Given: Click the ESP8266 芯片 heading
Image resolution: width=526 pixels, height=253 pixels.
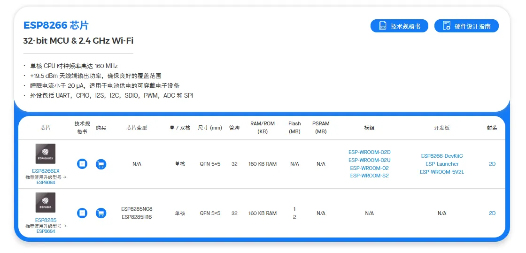Looking at the screenshot, I should click(x=56, y=25).
